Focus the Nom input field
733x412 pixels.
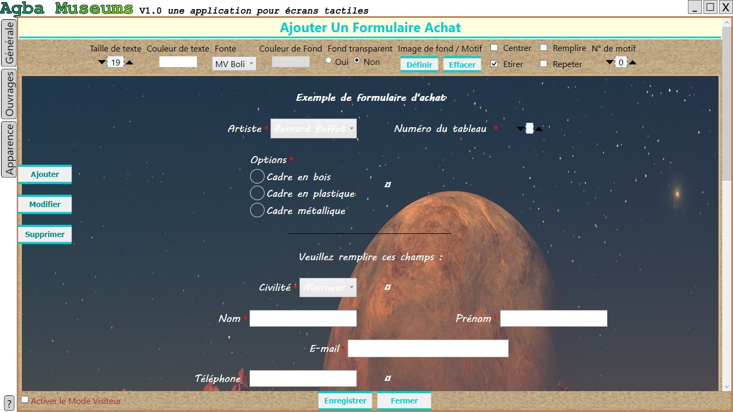[x=303, y=318]
